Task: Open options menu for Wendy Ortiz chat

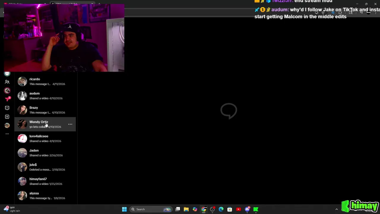Action: 70,124
